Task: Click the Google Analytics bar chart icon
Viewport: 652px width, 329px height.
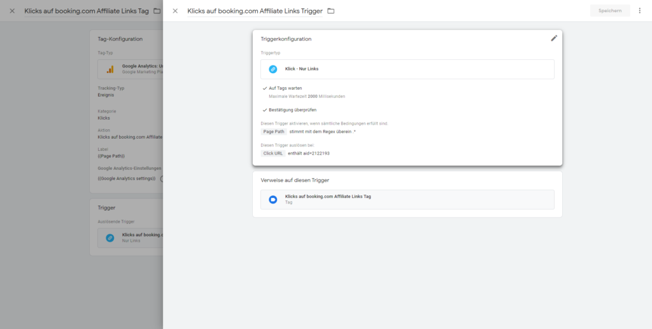Action: point(110,69)
